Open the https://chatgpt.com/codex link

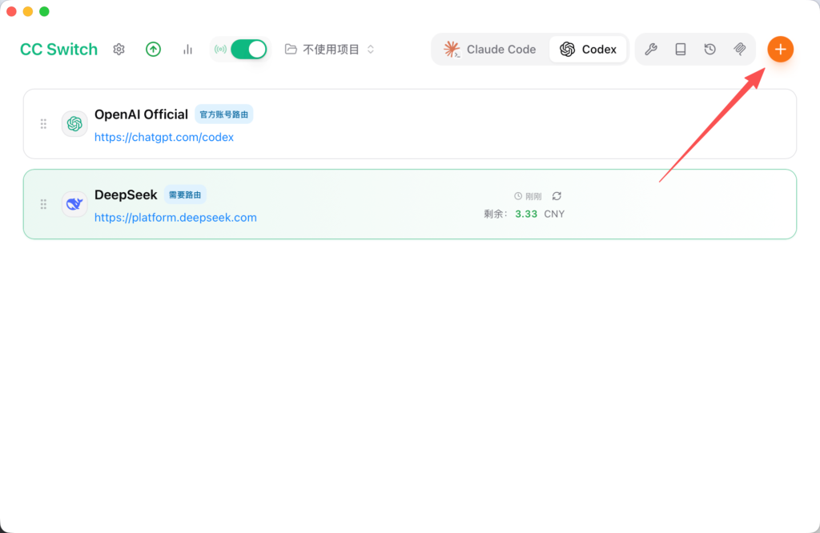163,137
